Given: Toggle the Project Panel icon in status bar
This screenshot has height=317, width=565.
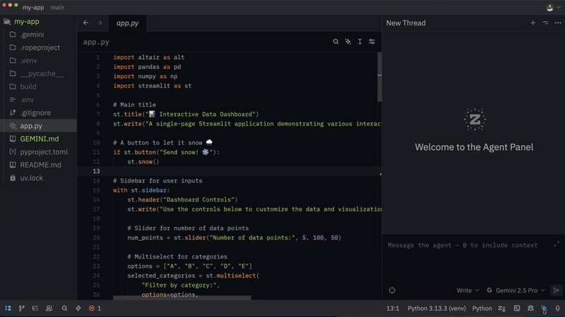Looking at the screenshot, I should pos(8,309).
